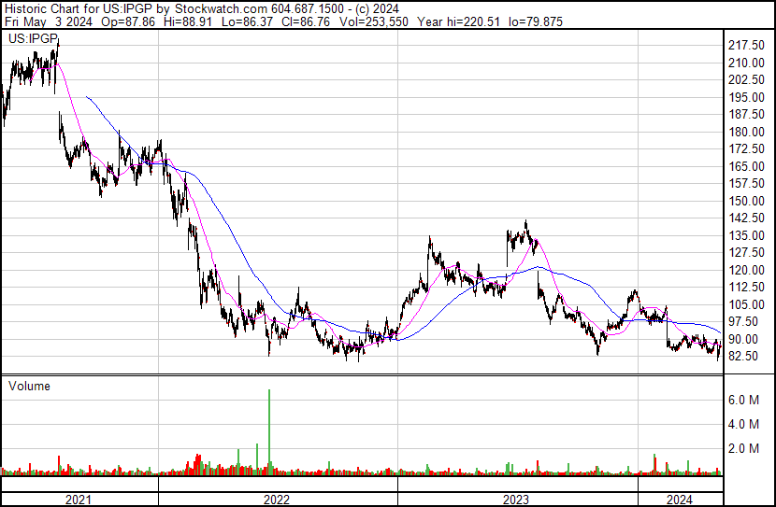Select the 6.0 M volume axis label
This screenshot has width=776, height=507.
(x=743, y=400)
